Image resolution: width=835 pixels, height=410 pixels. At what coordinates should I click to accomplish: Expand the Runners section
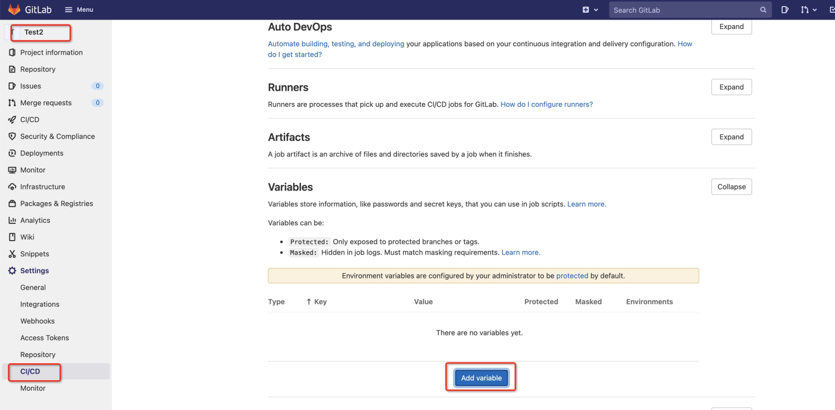(x=731, y=87)
